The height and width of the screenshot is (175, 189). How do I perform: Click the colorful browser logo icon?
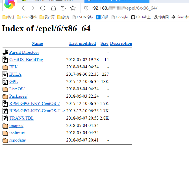[x=10, y=5]
